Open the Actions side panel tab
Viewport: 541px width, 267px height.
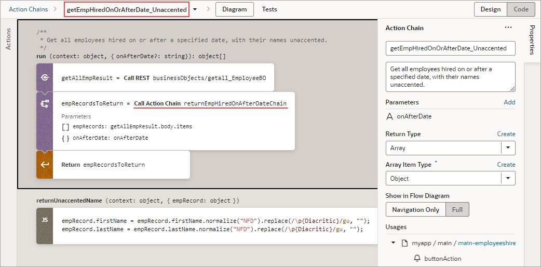(x=9, y=39)
